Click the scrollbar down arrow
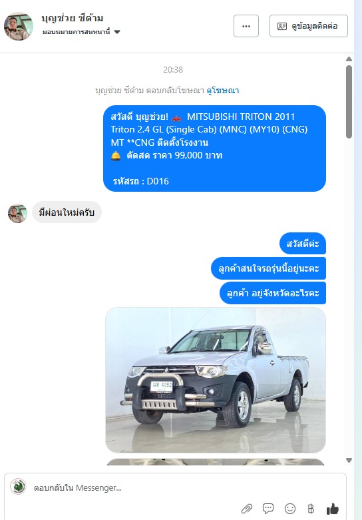Image resolution: width=362 pixels, height=520 pixels. tap(349, 460)
